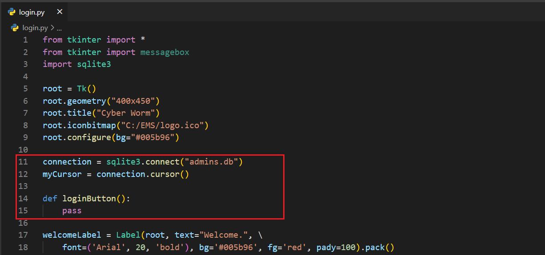This screenshot has height=255, width=545.
Task: Place cursor on the pass statement
Action: click(x=72, y=211)
